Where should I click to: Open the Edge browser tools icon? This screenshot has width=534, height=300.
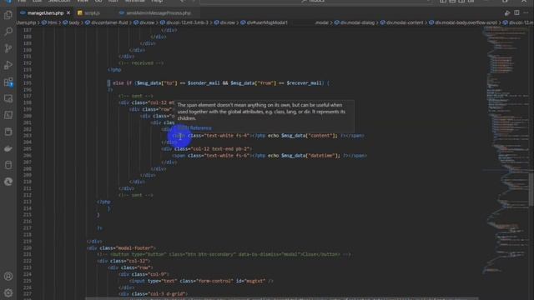click(8, 182)
